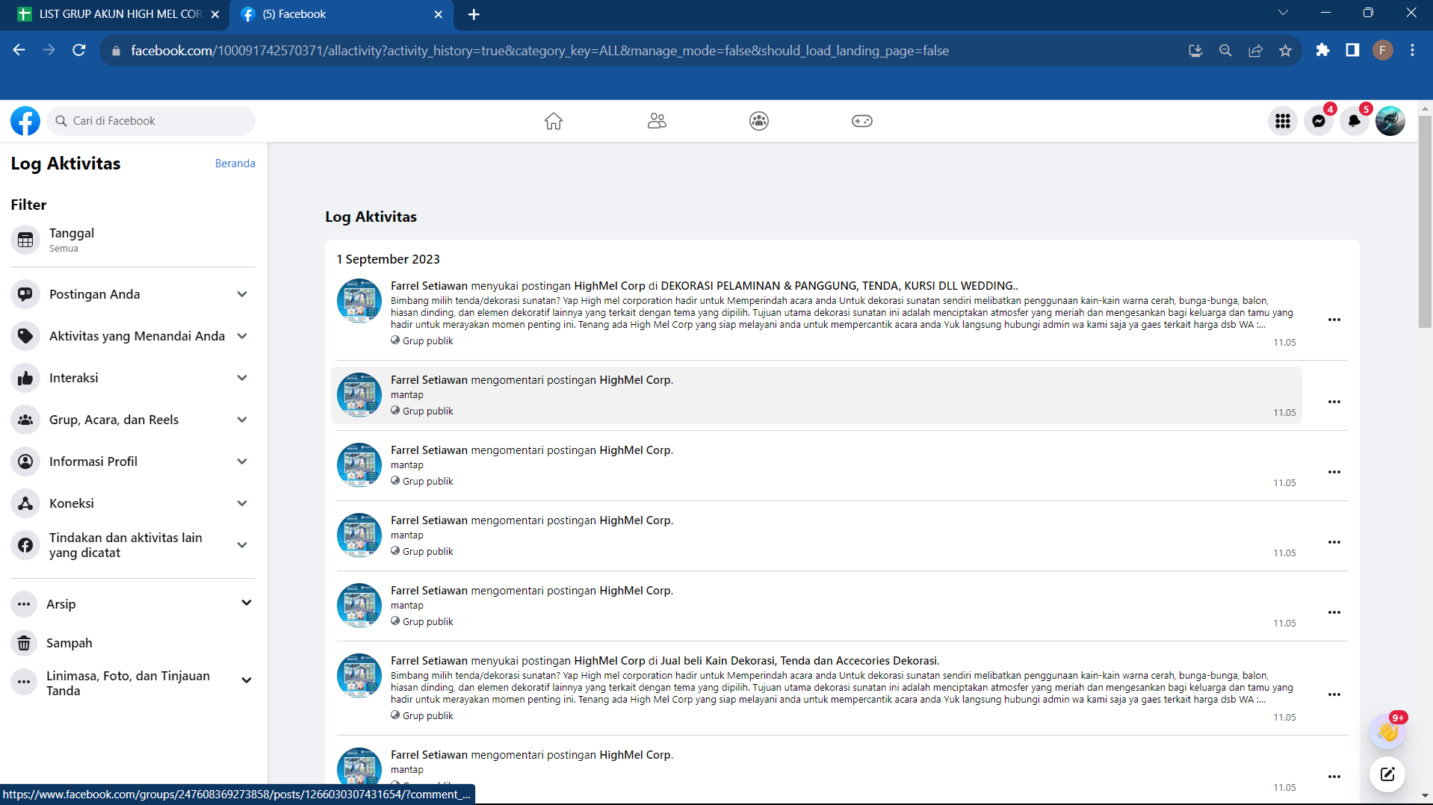Open the Jual beli Kain Dekorasi group link
Viewport: 1433px width, 805px height.
799,661
